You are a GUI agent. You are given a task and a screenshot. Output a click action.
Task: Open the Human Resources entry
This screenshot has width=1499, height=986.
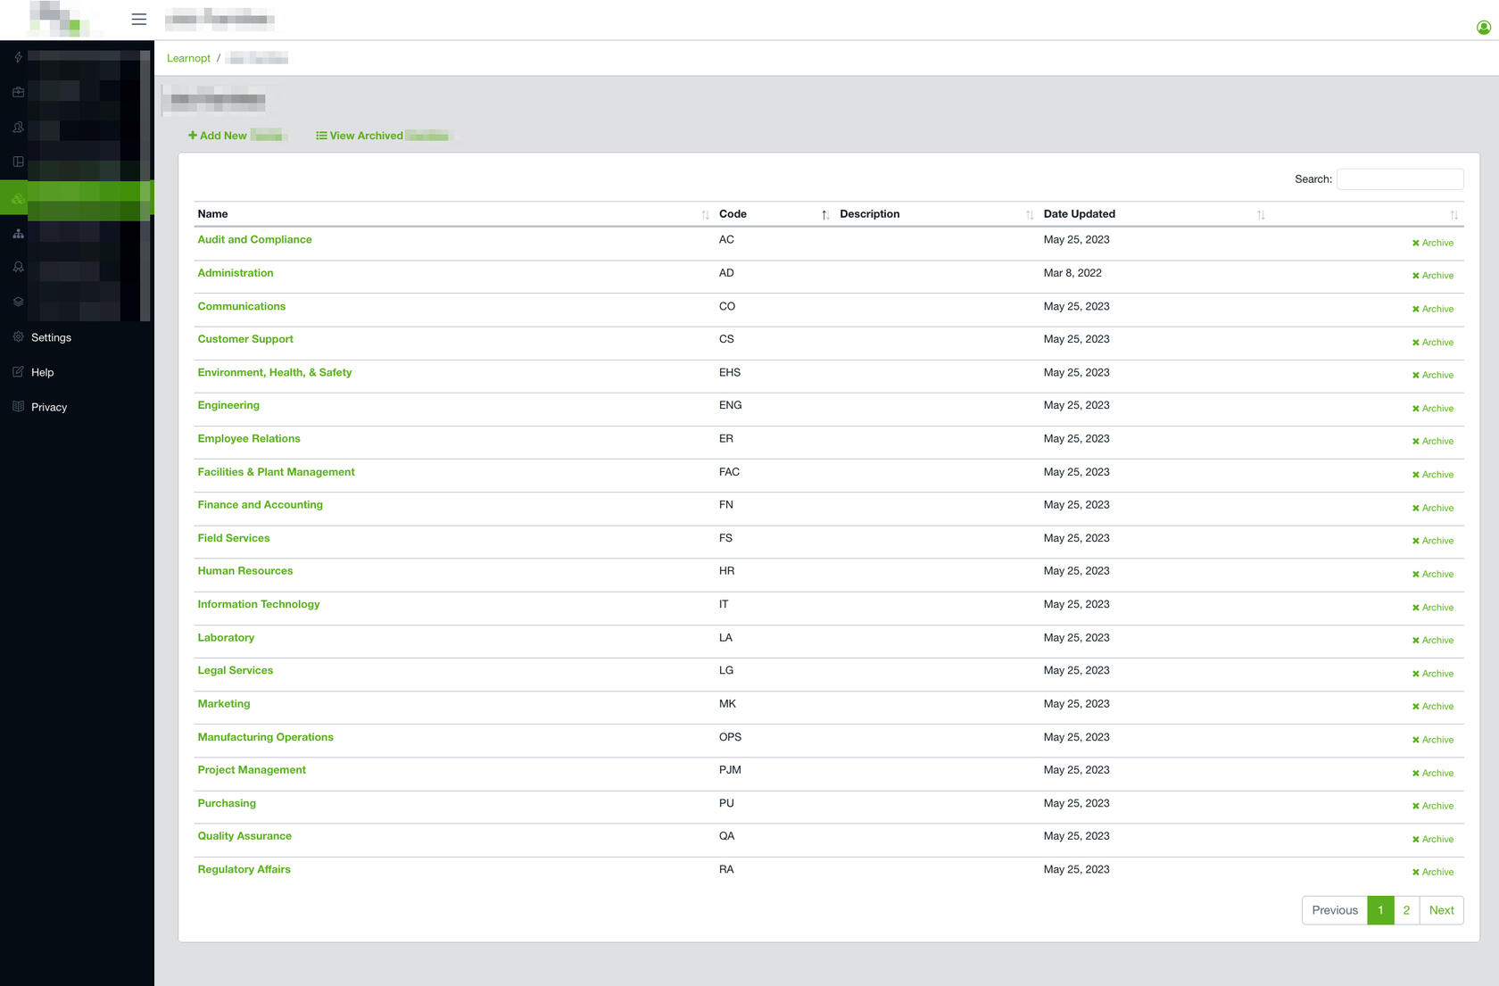245,571
